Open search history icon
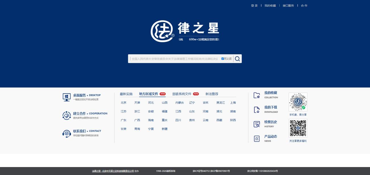Viewport: 370px width, 175px height. [x=257, y=124]
